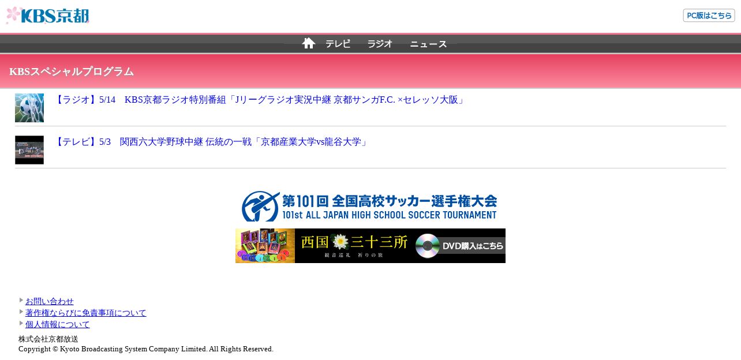Open the 西国三十三所 DVD banner
This screenshot has height=360, width=741.
(x=370, y=246)
